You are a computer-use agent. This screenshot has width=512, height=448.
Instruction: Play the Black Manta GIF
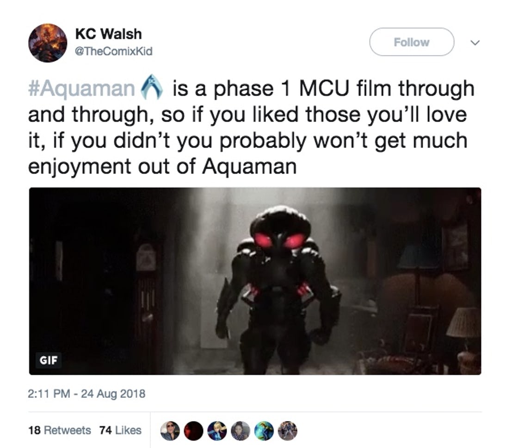click(x=255, y=281)
